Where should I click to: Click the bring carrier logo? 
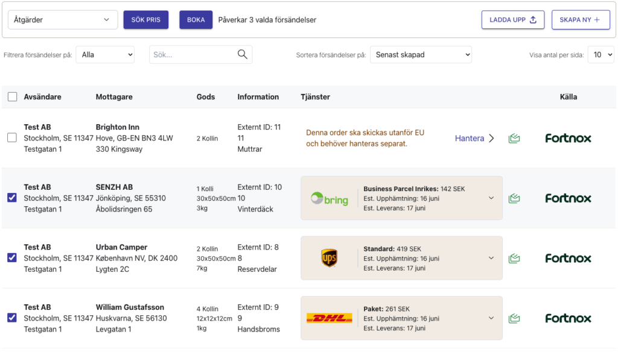[330, 198]
